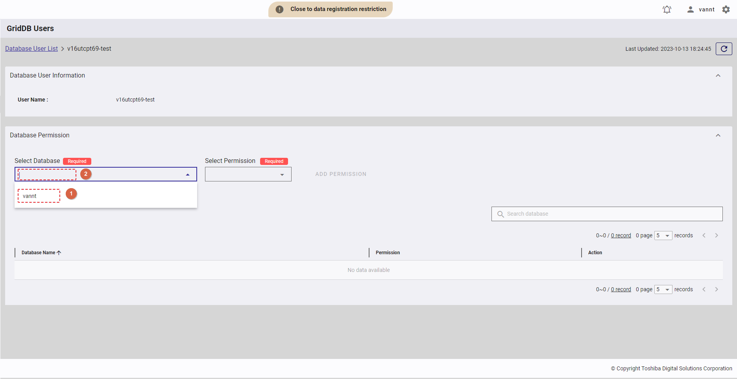Open the Select Permission dropdown
Screen dimensions: 737x379
click(x=248, y=174)
